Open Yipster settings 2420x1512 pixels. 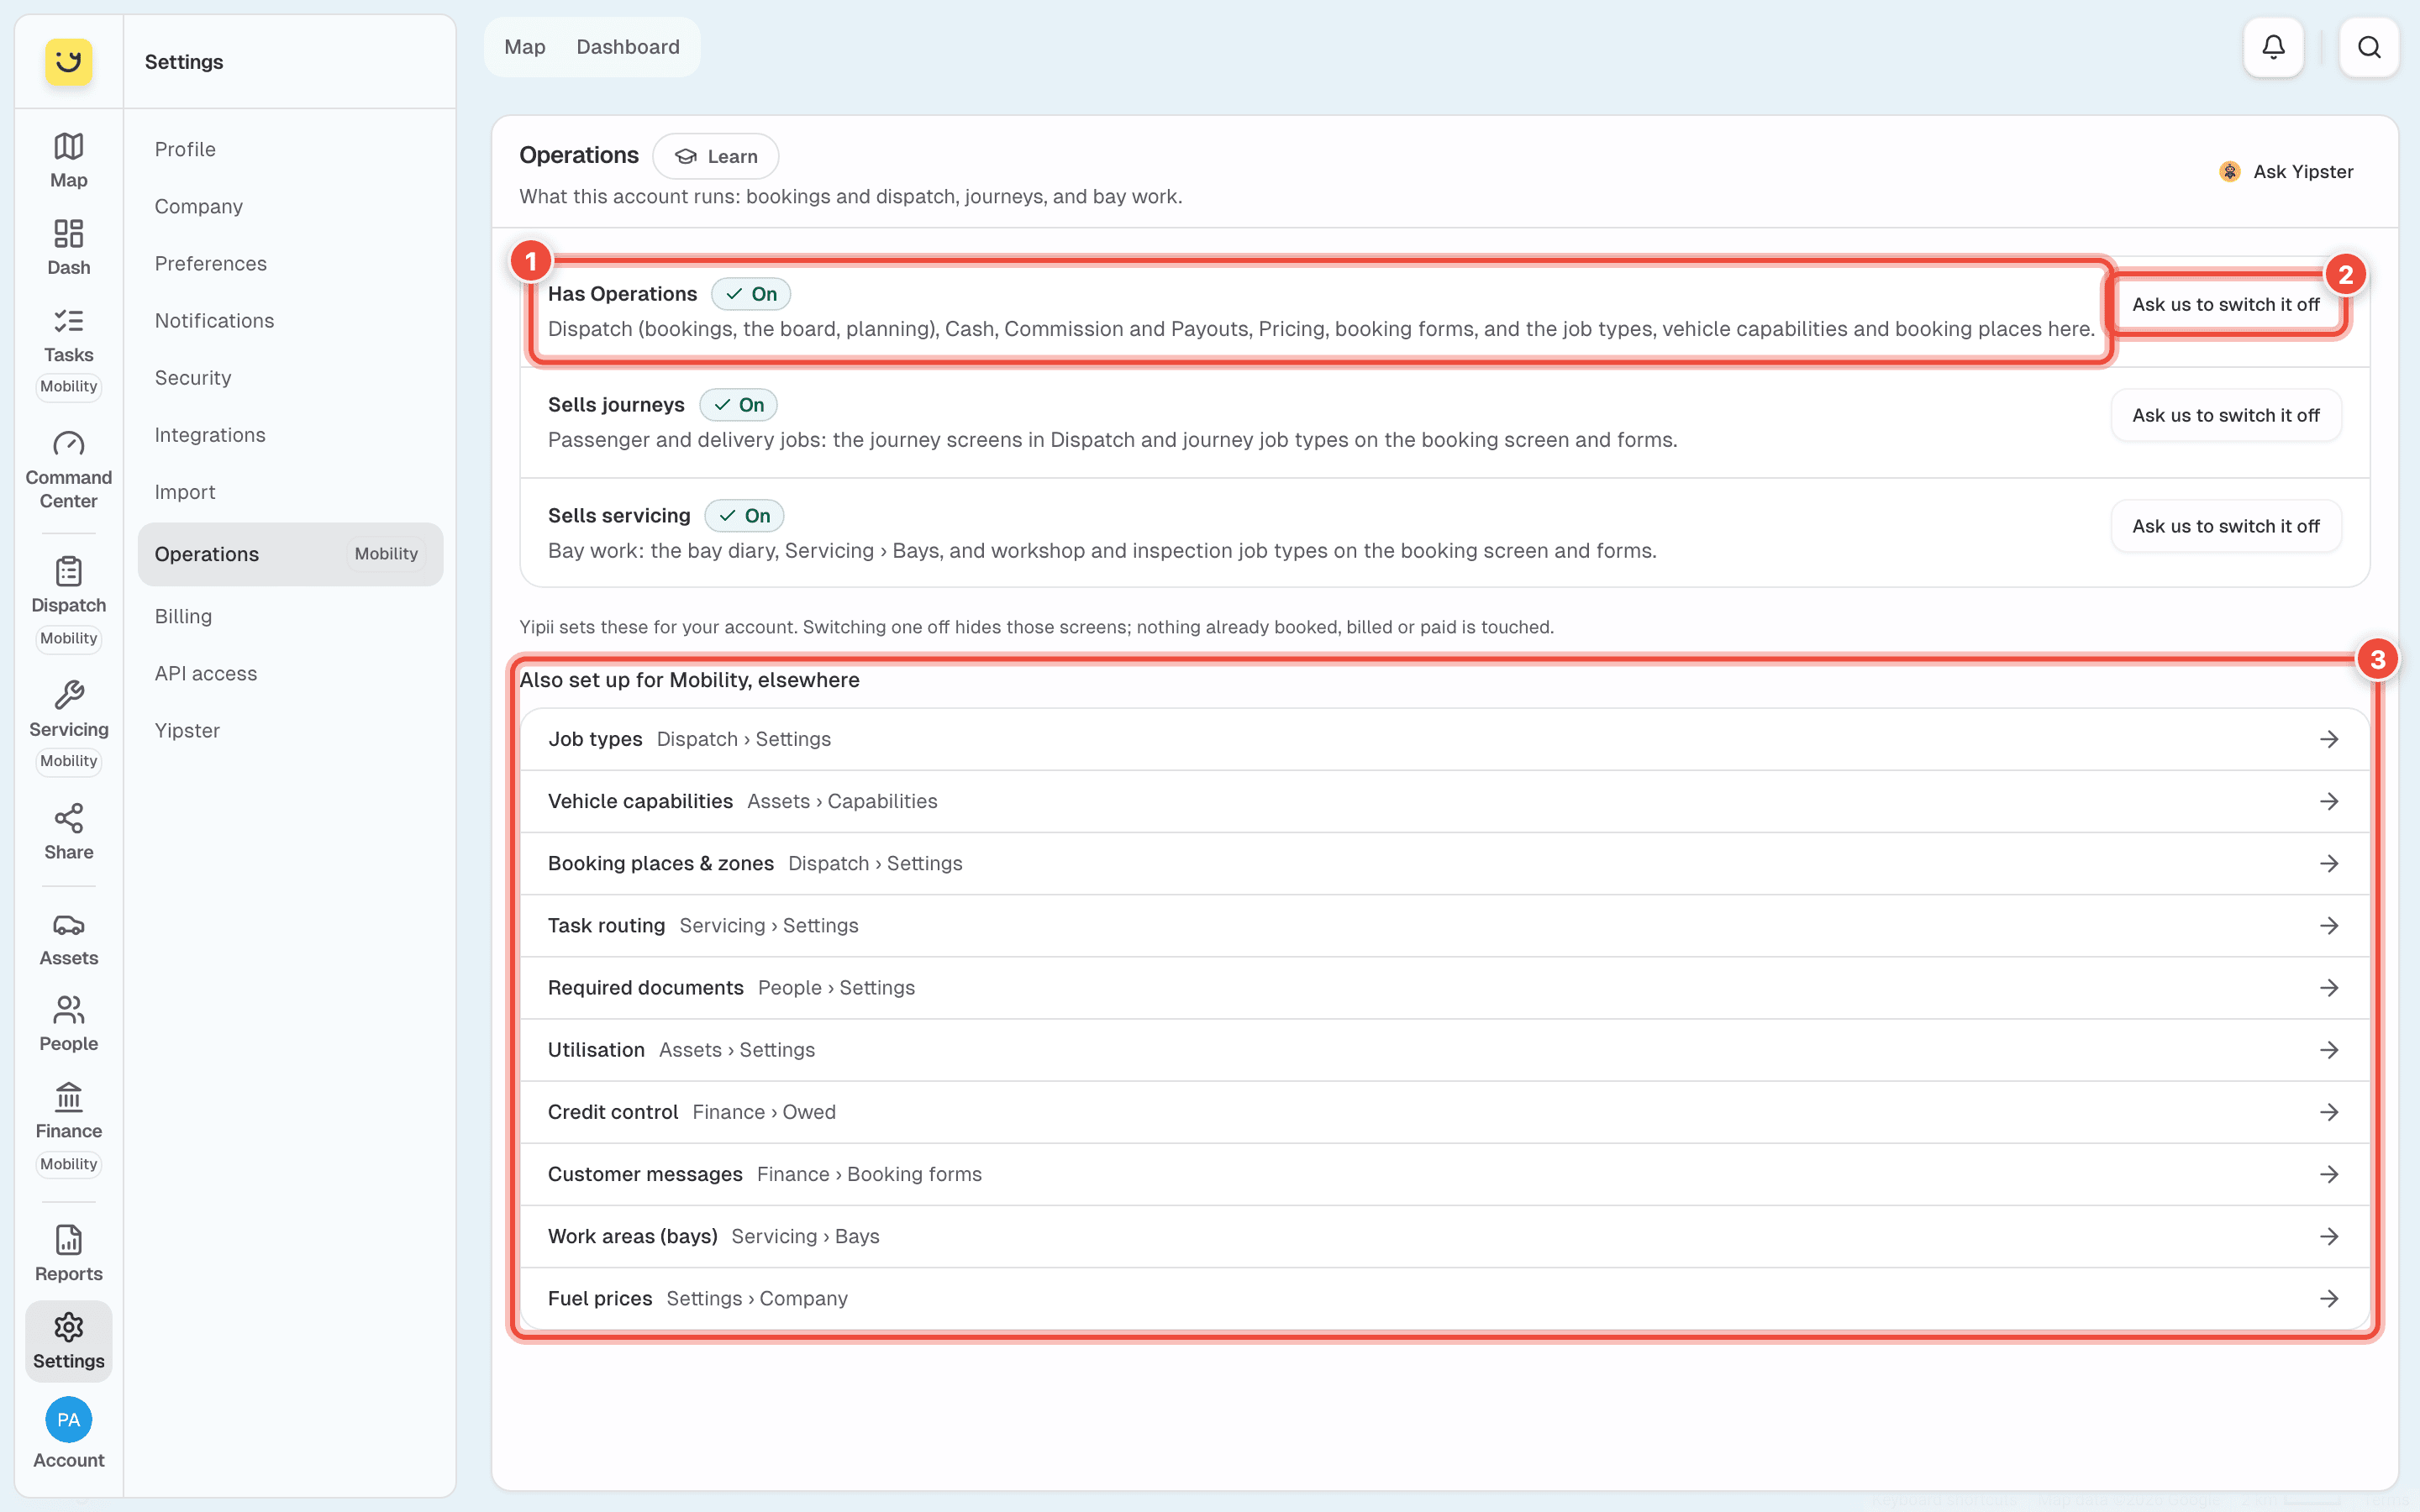coord(290,730)
